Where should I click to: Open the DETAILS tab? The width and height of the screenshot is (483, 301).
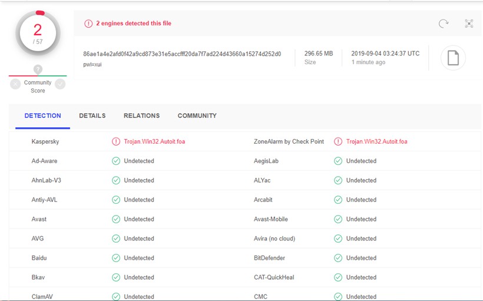click(x=92, y=116)
